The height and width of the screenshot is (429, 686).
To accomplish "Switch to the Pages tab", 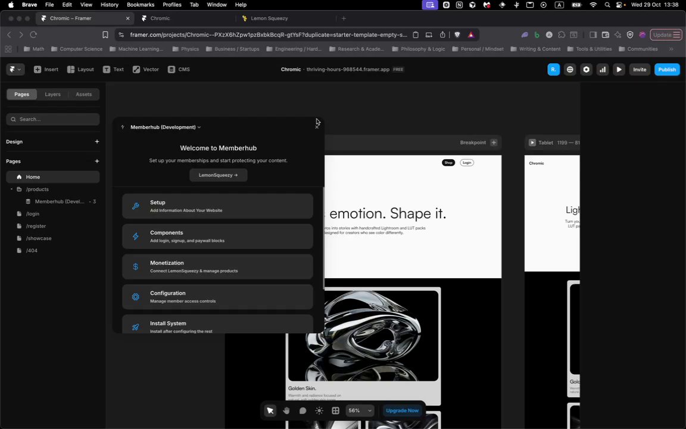I will click(x=21, y=94).
